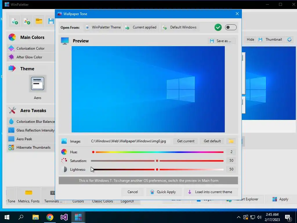Click the refresh icon beside Thumbnail
Viewport: 297px width, 223px height.
(289, 39)
